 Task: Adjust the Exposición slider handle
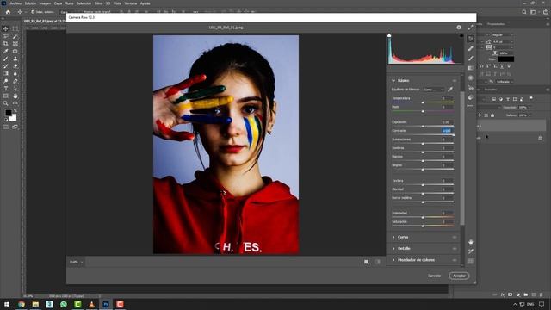coord(423,127)
